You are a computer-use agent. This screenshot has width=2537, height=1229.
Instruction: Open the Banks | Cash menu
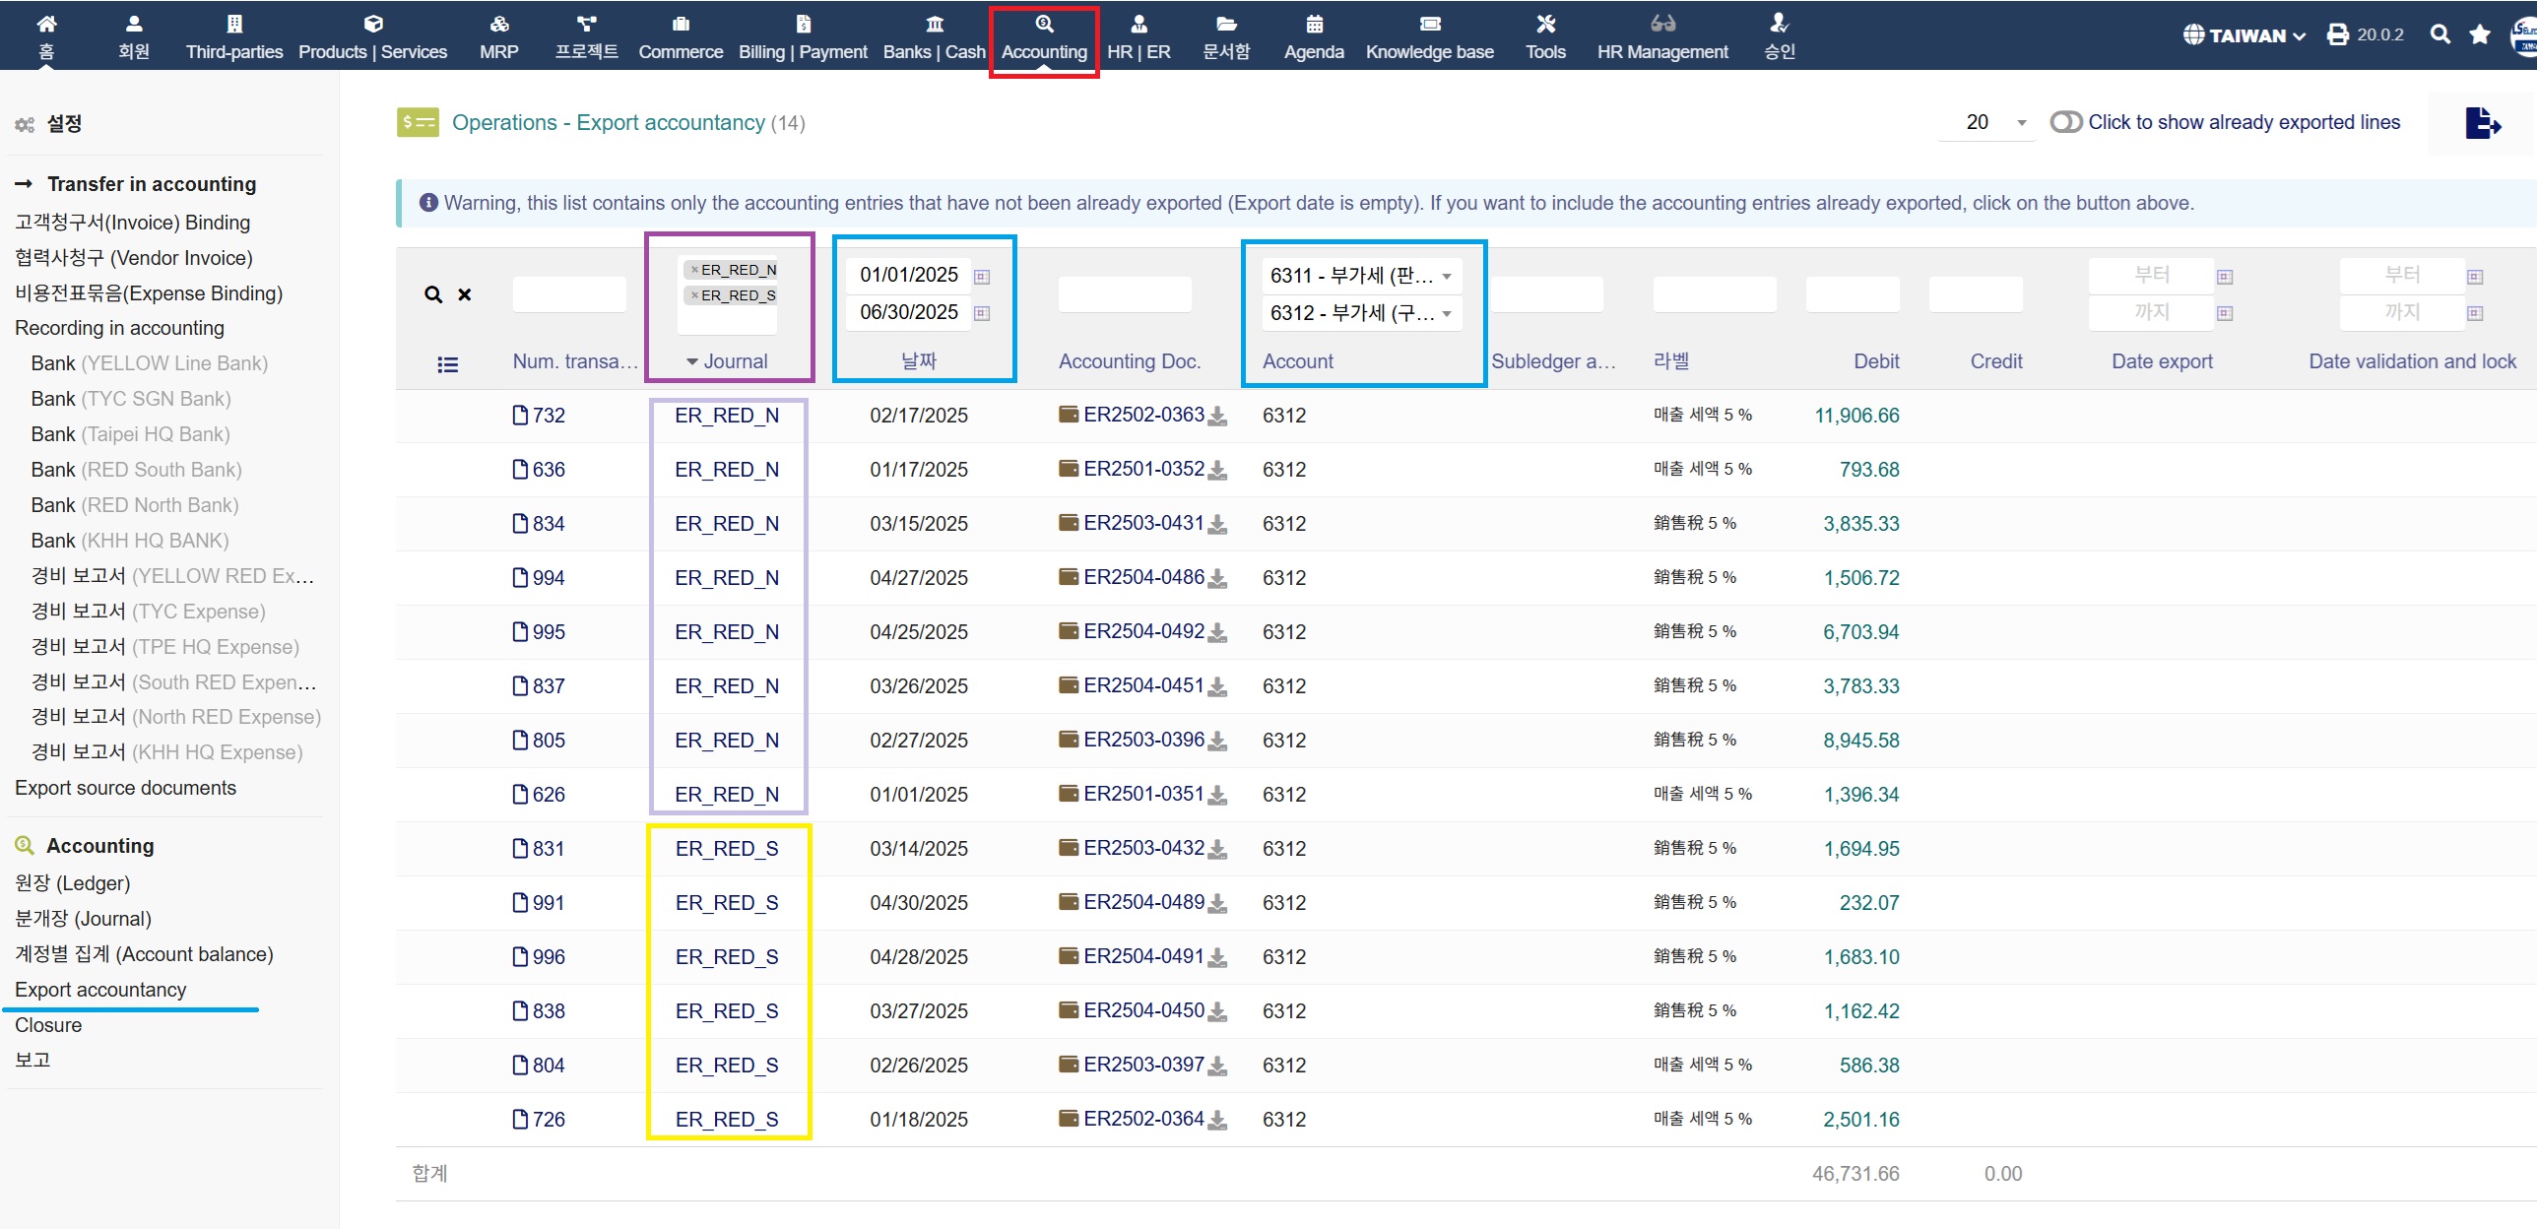click(x=934, y=36)
